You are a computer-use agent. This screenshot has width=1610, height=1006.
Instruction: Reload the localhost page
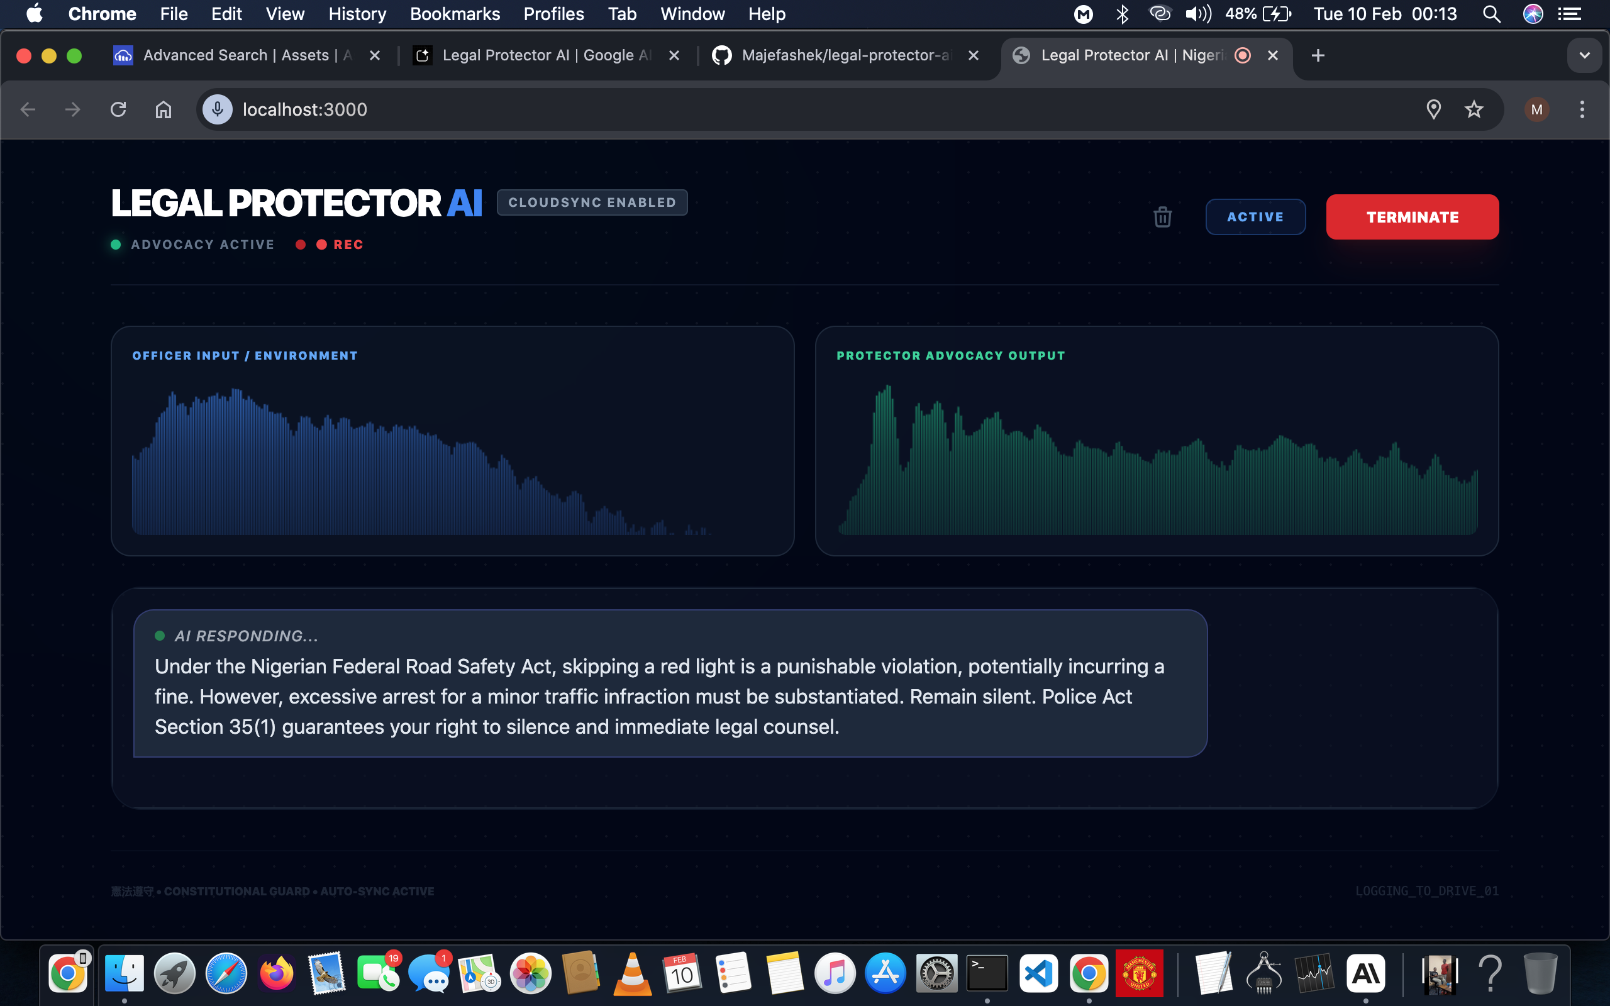[x=118, y=110]
